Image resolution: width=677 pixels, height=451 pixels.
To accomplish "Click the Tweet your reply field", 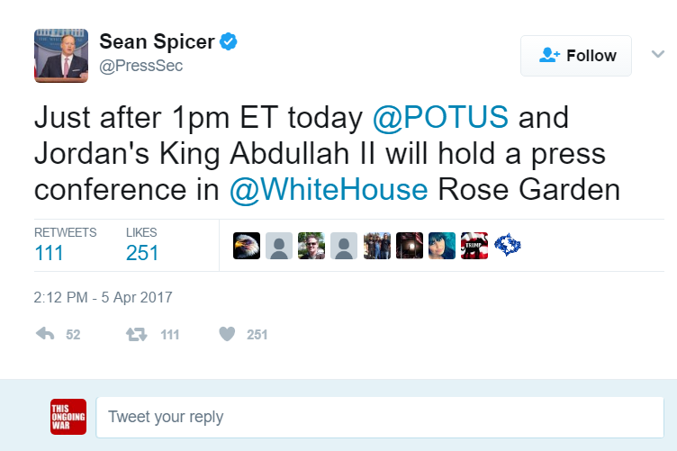I will click(x=378, y=418).
